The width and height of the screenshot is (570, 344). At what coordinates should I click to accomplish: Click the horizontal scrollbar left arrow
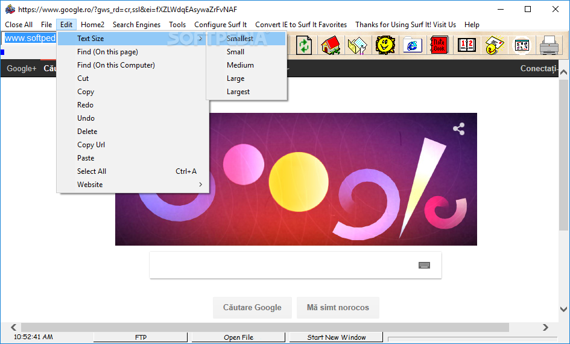tap(14, 327)
